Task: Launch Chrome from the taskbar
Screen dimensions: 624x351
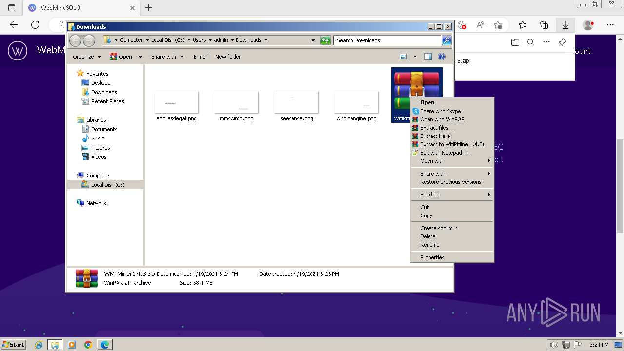Action: tap(88, 345)
